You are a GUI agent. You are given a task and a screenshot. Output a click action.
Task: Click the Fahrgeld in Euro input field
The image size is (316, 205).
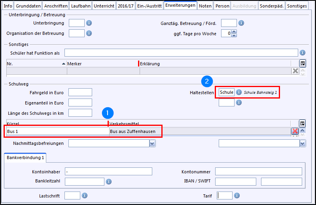click(80, 92)
